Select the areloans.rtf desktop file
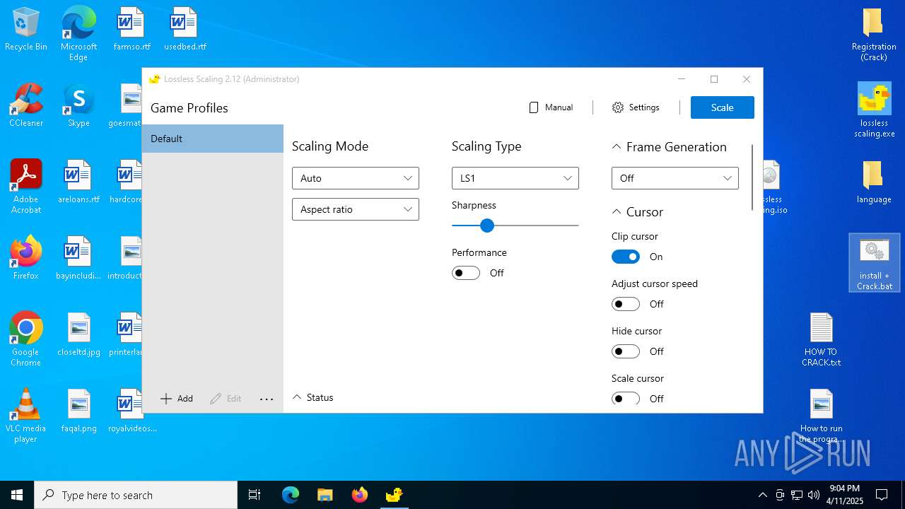The width and height of the screenshot is (905, 509). point(78,182)
